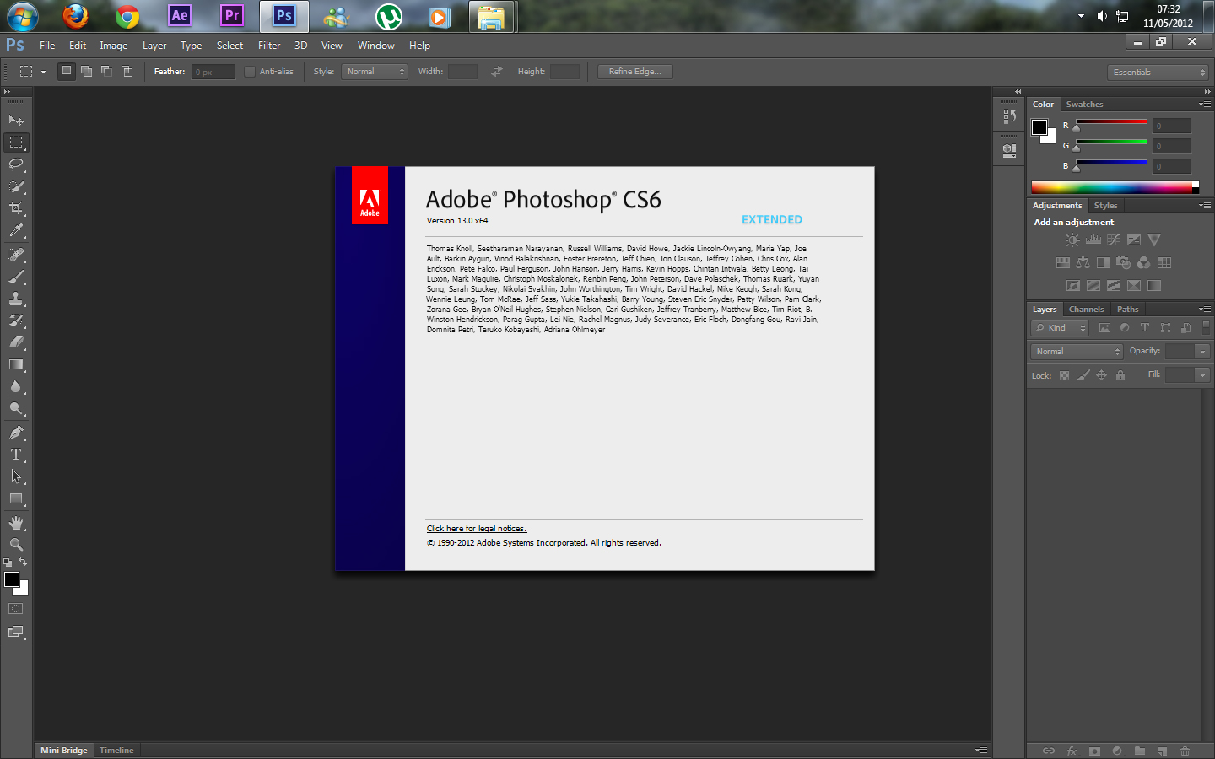Open the legal notices link
Screen dimensions: 1215x759
coord(477,529)
